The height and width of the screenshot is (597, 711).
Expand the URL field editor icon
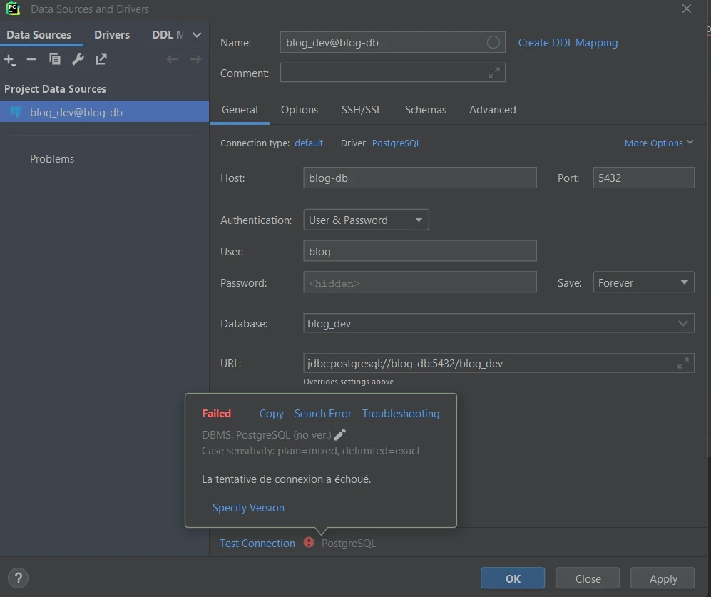[x=682, y=363]
